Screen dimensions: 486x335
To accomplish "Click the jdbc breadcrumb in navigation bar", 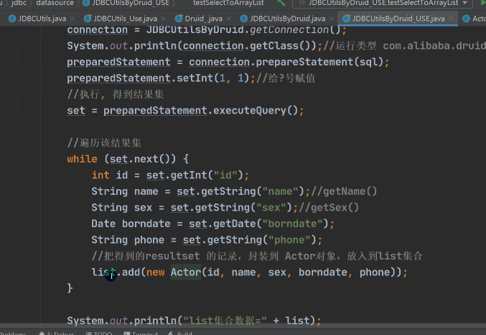I will (x=19, y=3).
